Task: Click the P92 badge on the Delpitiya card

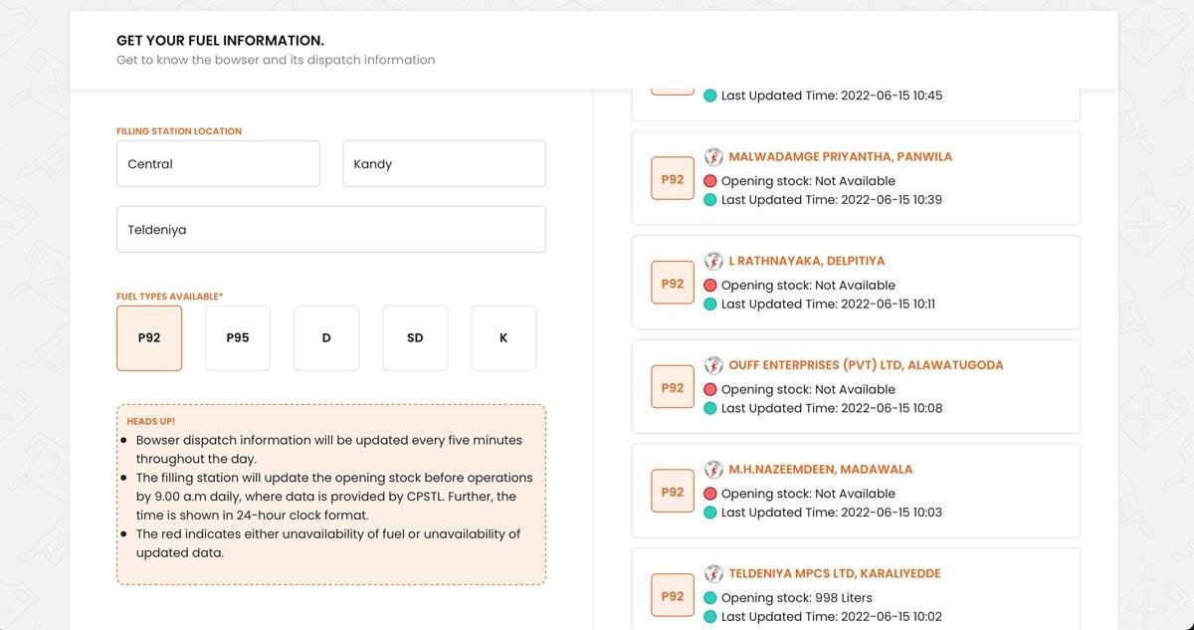Action: coord(673,284)
